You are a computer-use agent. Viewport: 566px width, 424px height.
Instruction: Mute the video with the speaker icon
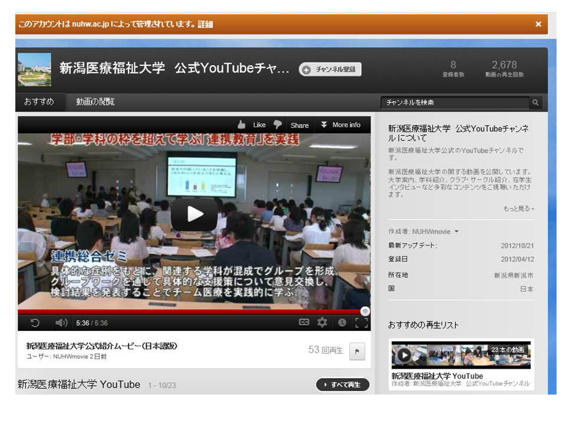point(61,323)
